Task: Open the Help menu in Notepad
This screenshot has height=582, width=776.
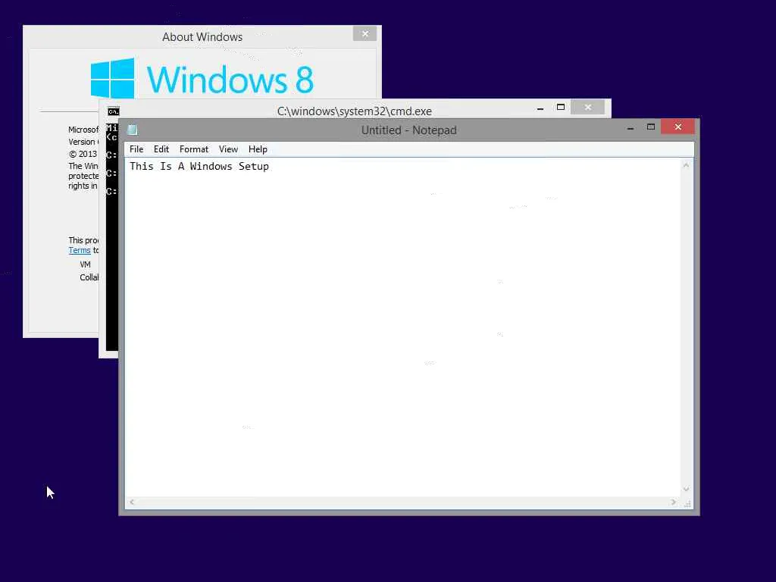Action: click(x=258, y=149)
